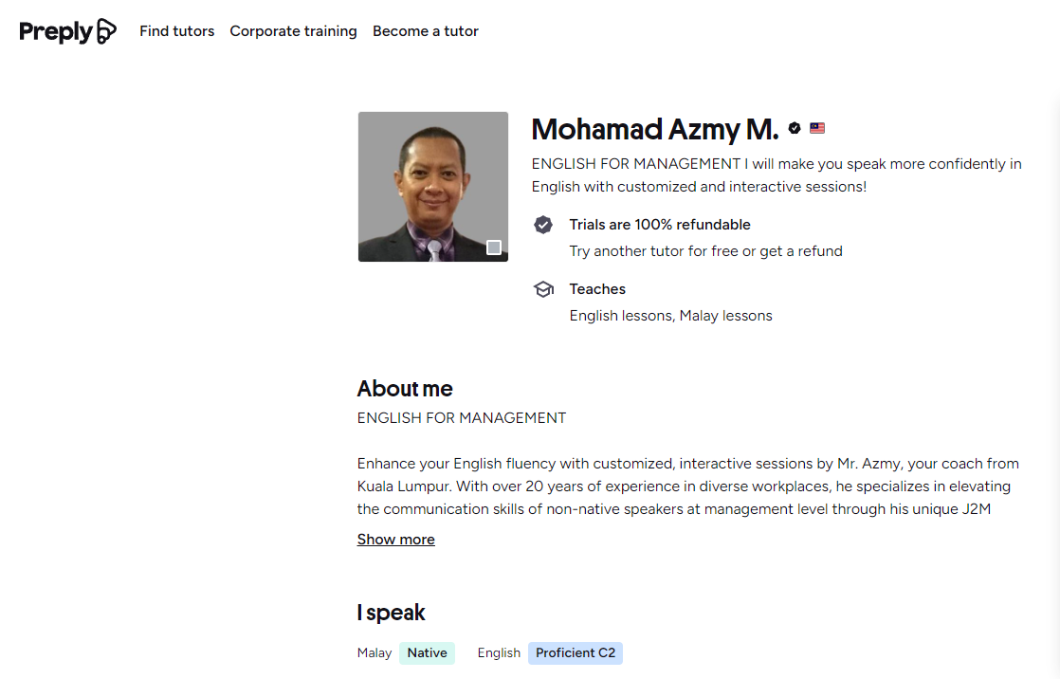Expand About me with Show more
This screenshot has width=1060, height=679.
click(395, 540)
